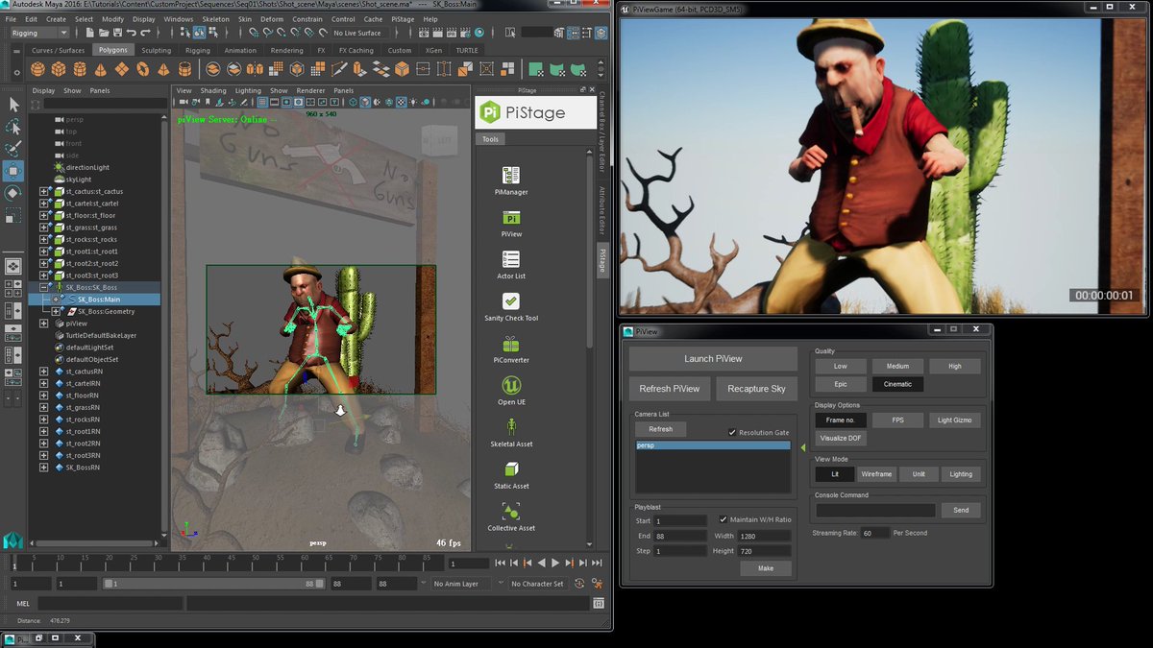Toggle the Resolution Gate checkbox
Screen dimensions: 1153x648
[732, 432]
